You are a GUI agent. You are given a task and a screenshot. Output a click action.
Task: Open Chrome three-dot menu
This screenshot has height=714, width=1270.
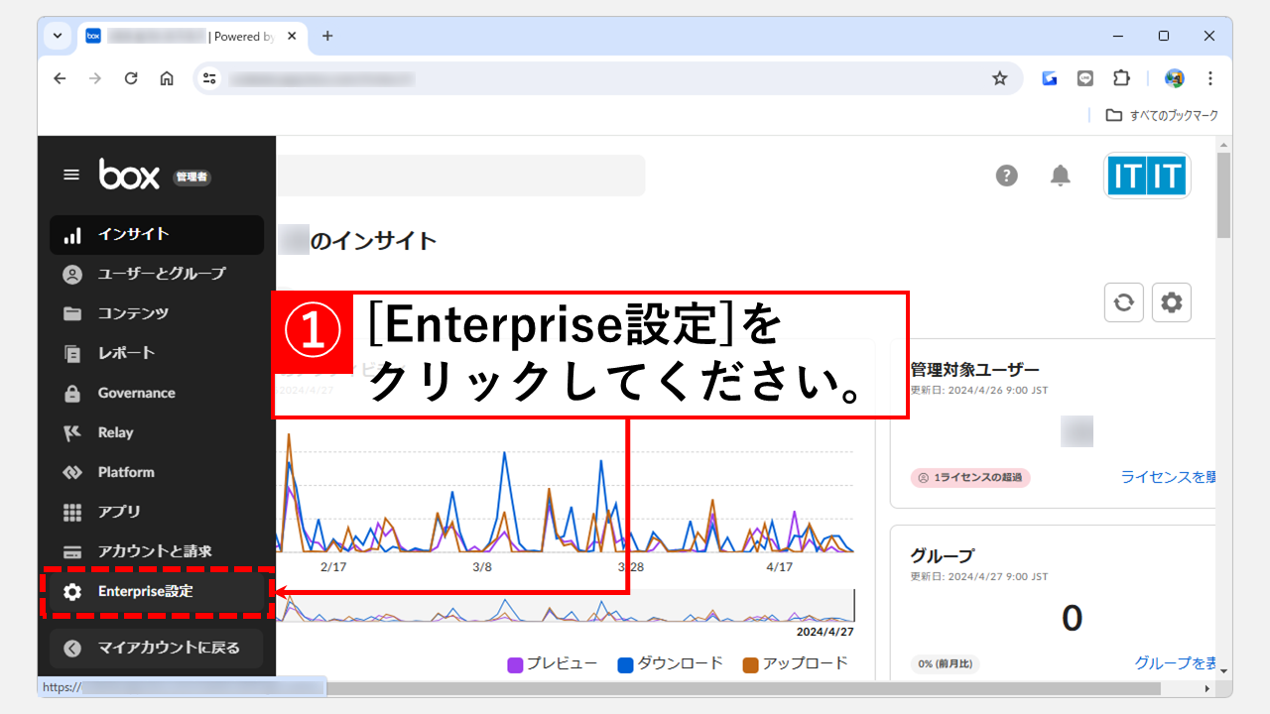1210,78
